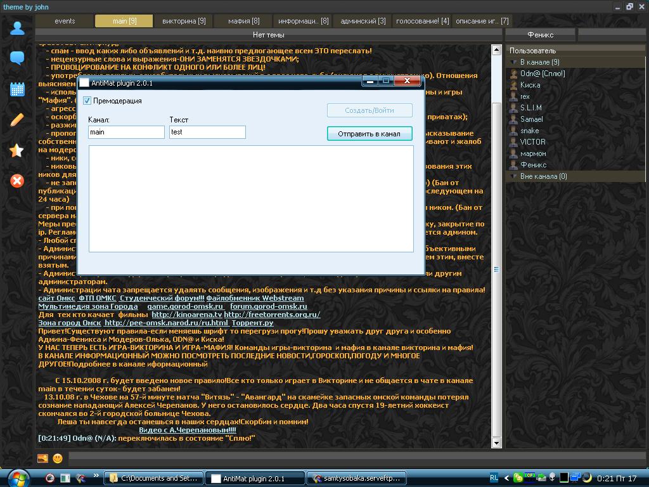Open the calendar icon in sidebar
This screenshot has width=649, height=487.
(x=17, y=89)
